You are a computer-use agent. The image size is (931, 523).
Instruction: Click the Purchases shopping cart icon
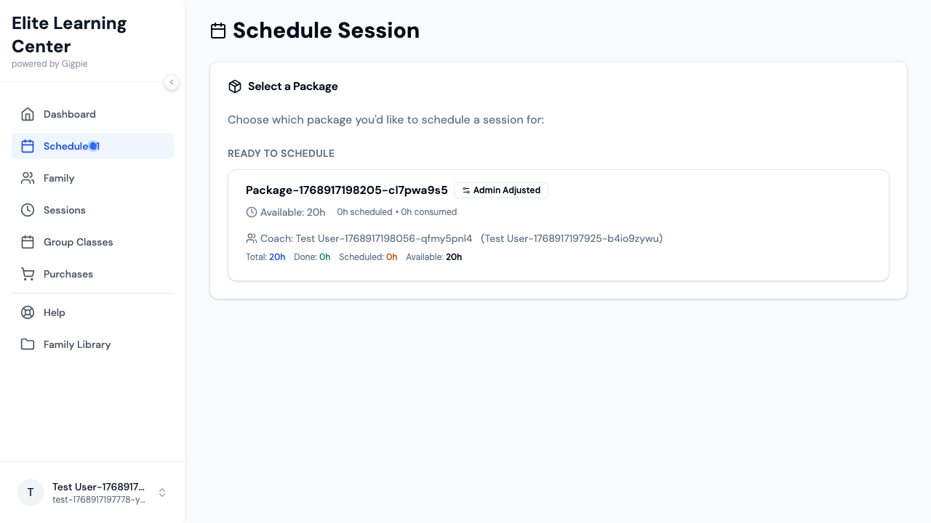[x=28, y=274]
